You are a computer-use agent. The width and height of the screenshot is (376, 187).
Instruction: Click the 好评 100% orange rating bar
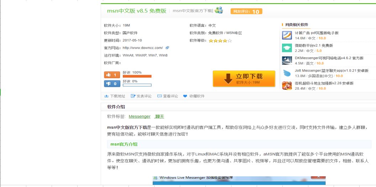137,76
